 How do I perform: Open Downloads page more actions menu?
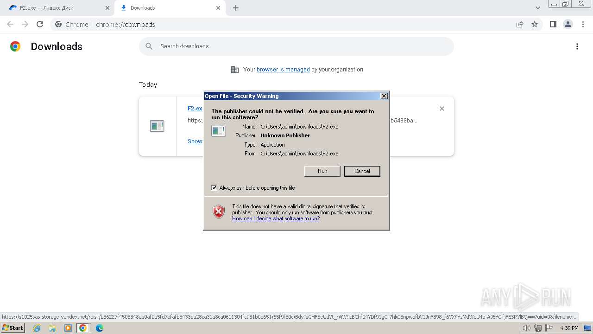pos(577,46)
